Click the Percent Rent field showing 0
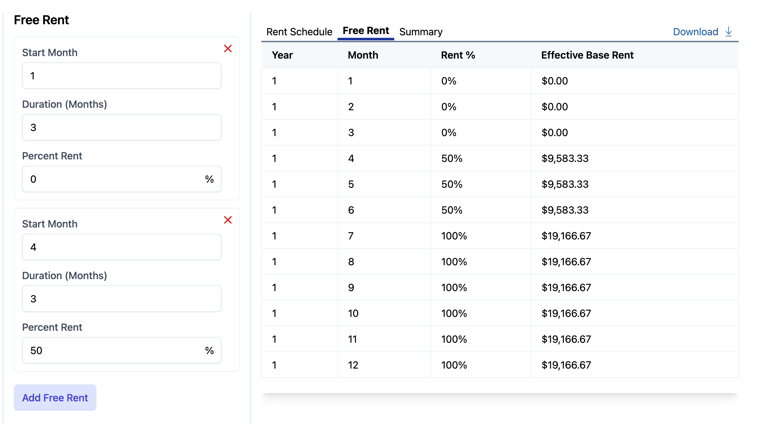762x424 pixels. (x=121, y=179)
